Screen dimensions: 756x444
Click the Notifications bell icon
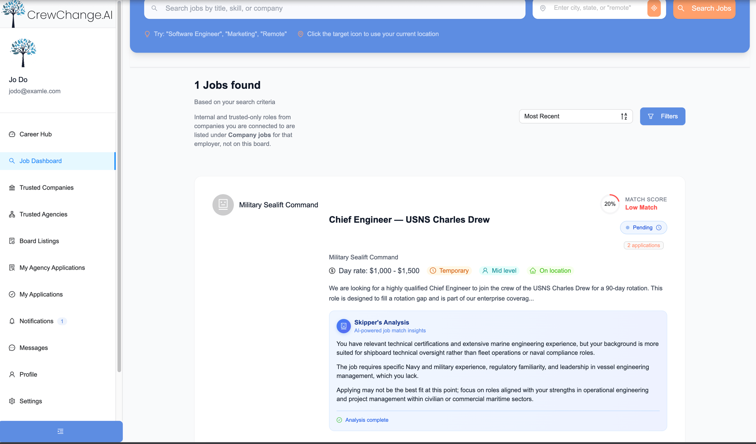click(x=12, y=321)
